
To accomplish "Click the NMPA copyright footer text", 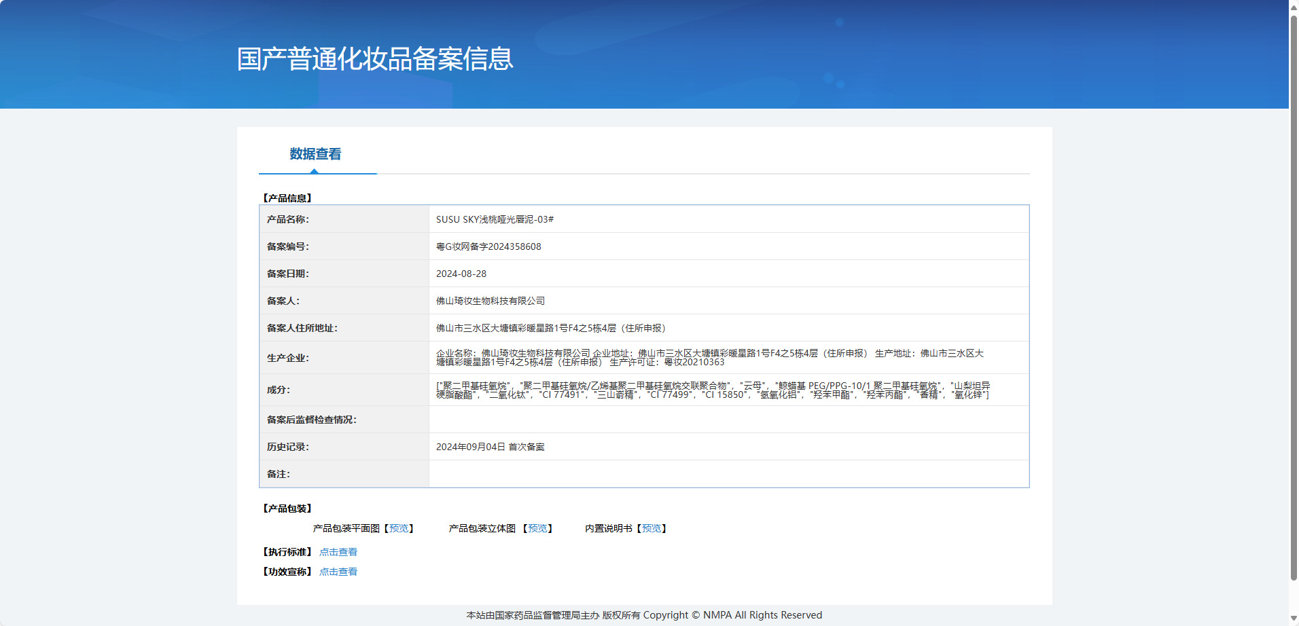I will pos(644,615).
